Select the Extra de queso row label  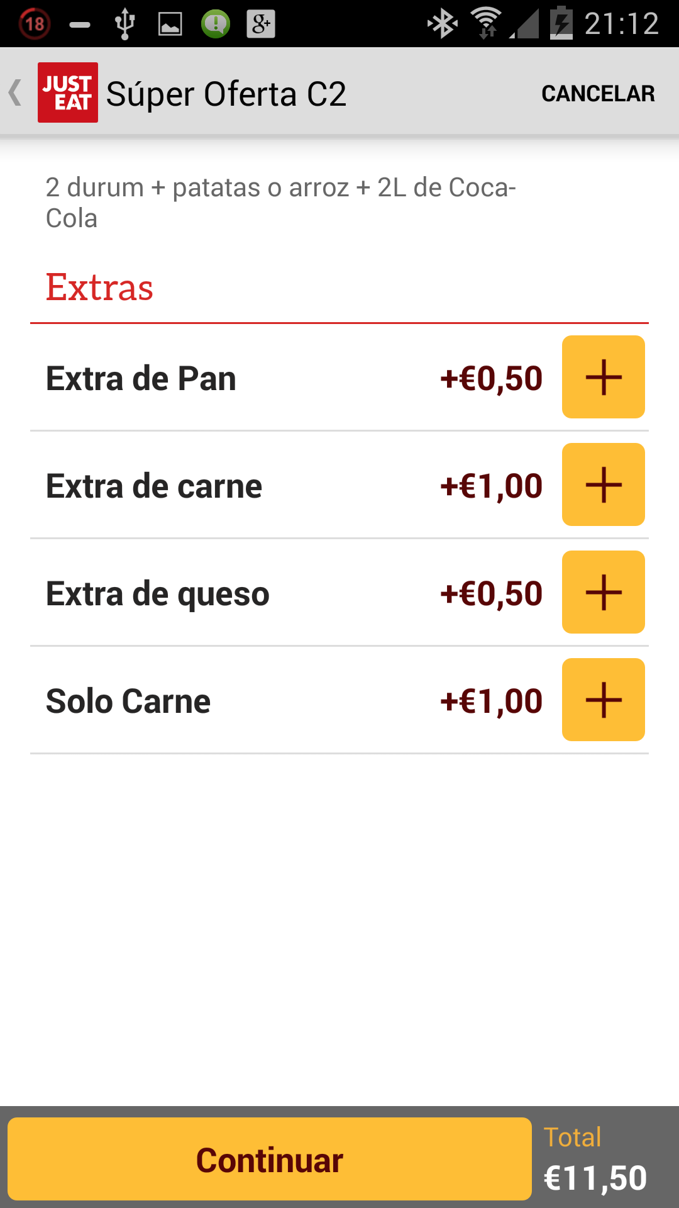point(158,594)
